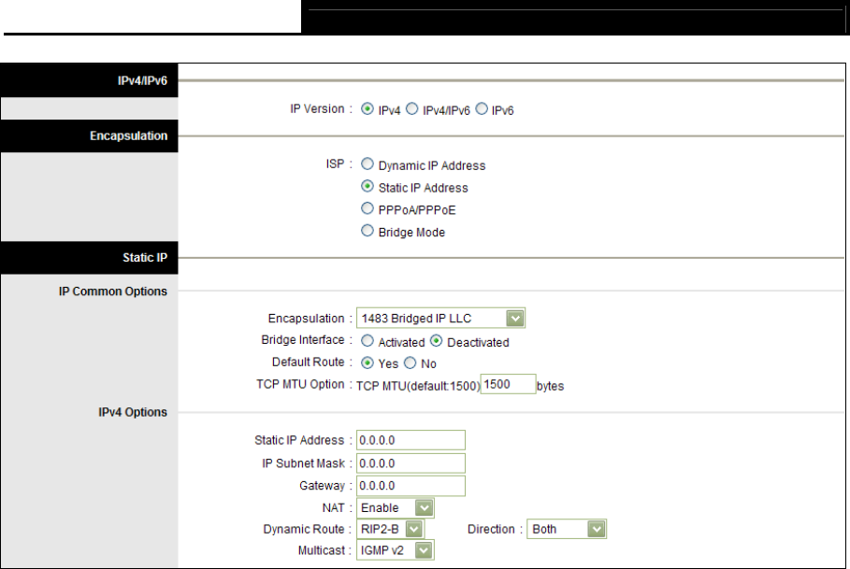Click the 'NAT' label text
Screen dimensions: 850x569
tap(334, 508)
